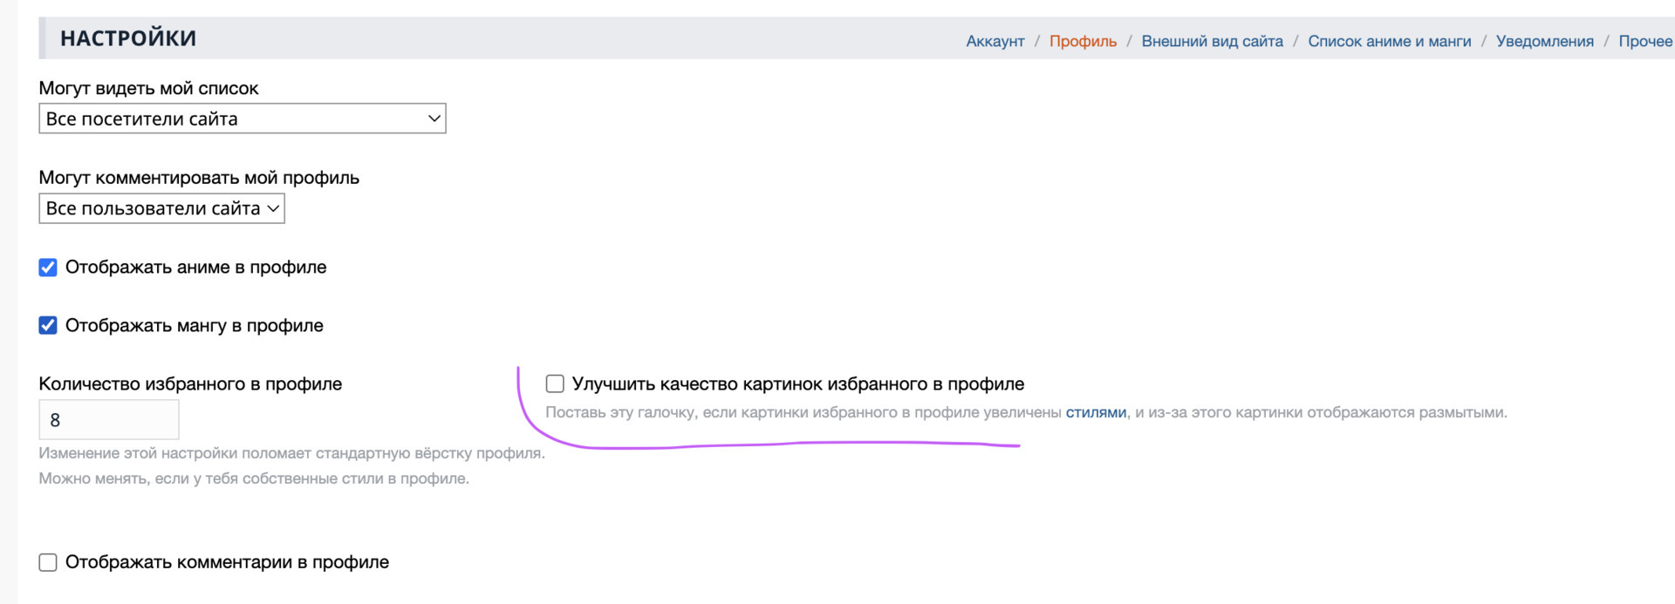
Task: Open the Аккаунт settings tab
Action: pyautogui.click(x=995, y=41)
